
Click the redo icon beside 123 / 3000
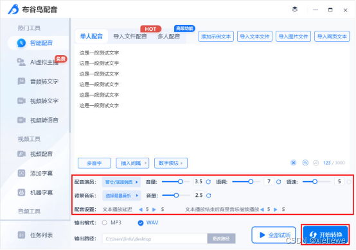pos(316,163)
